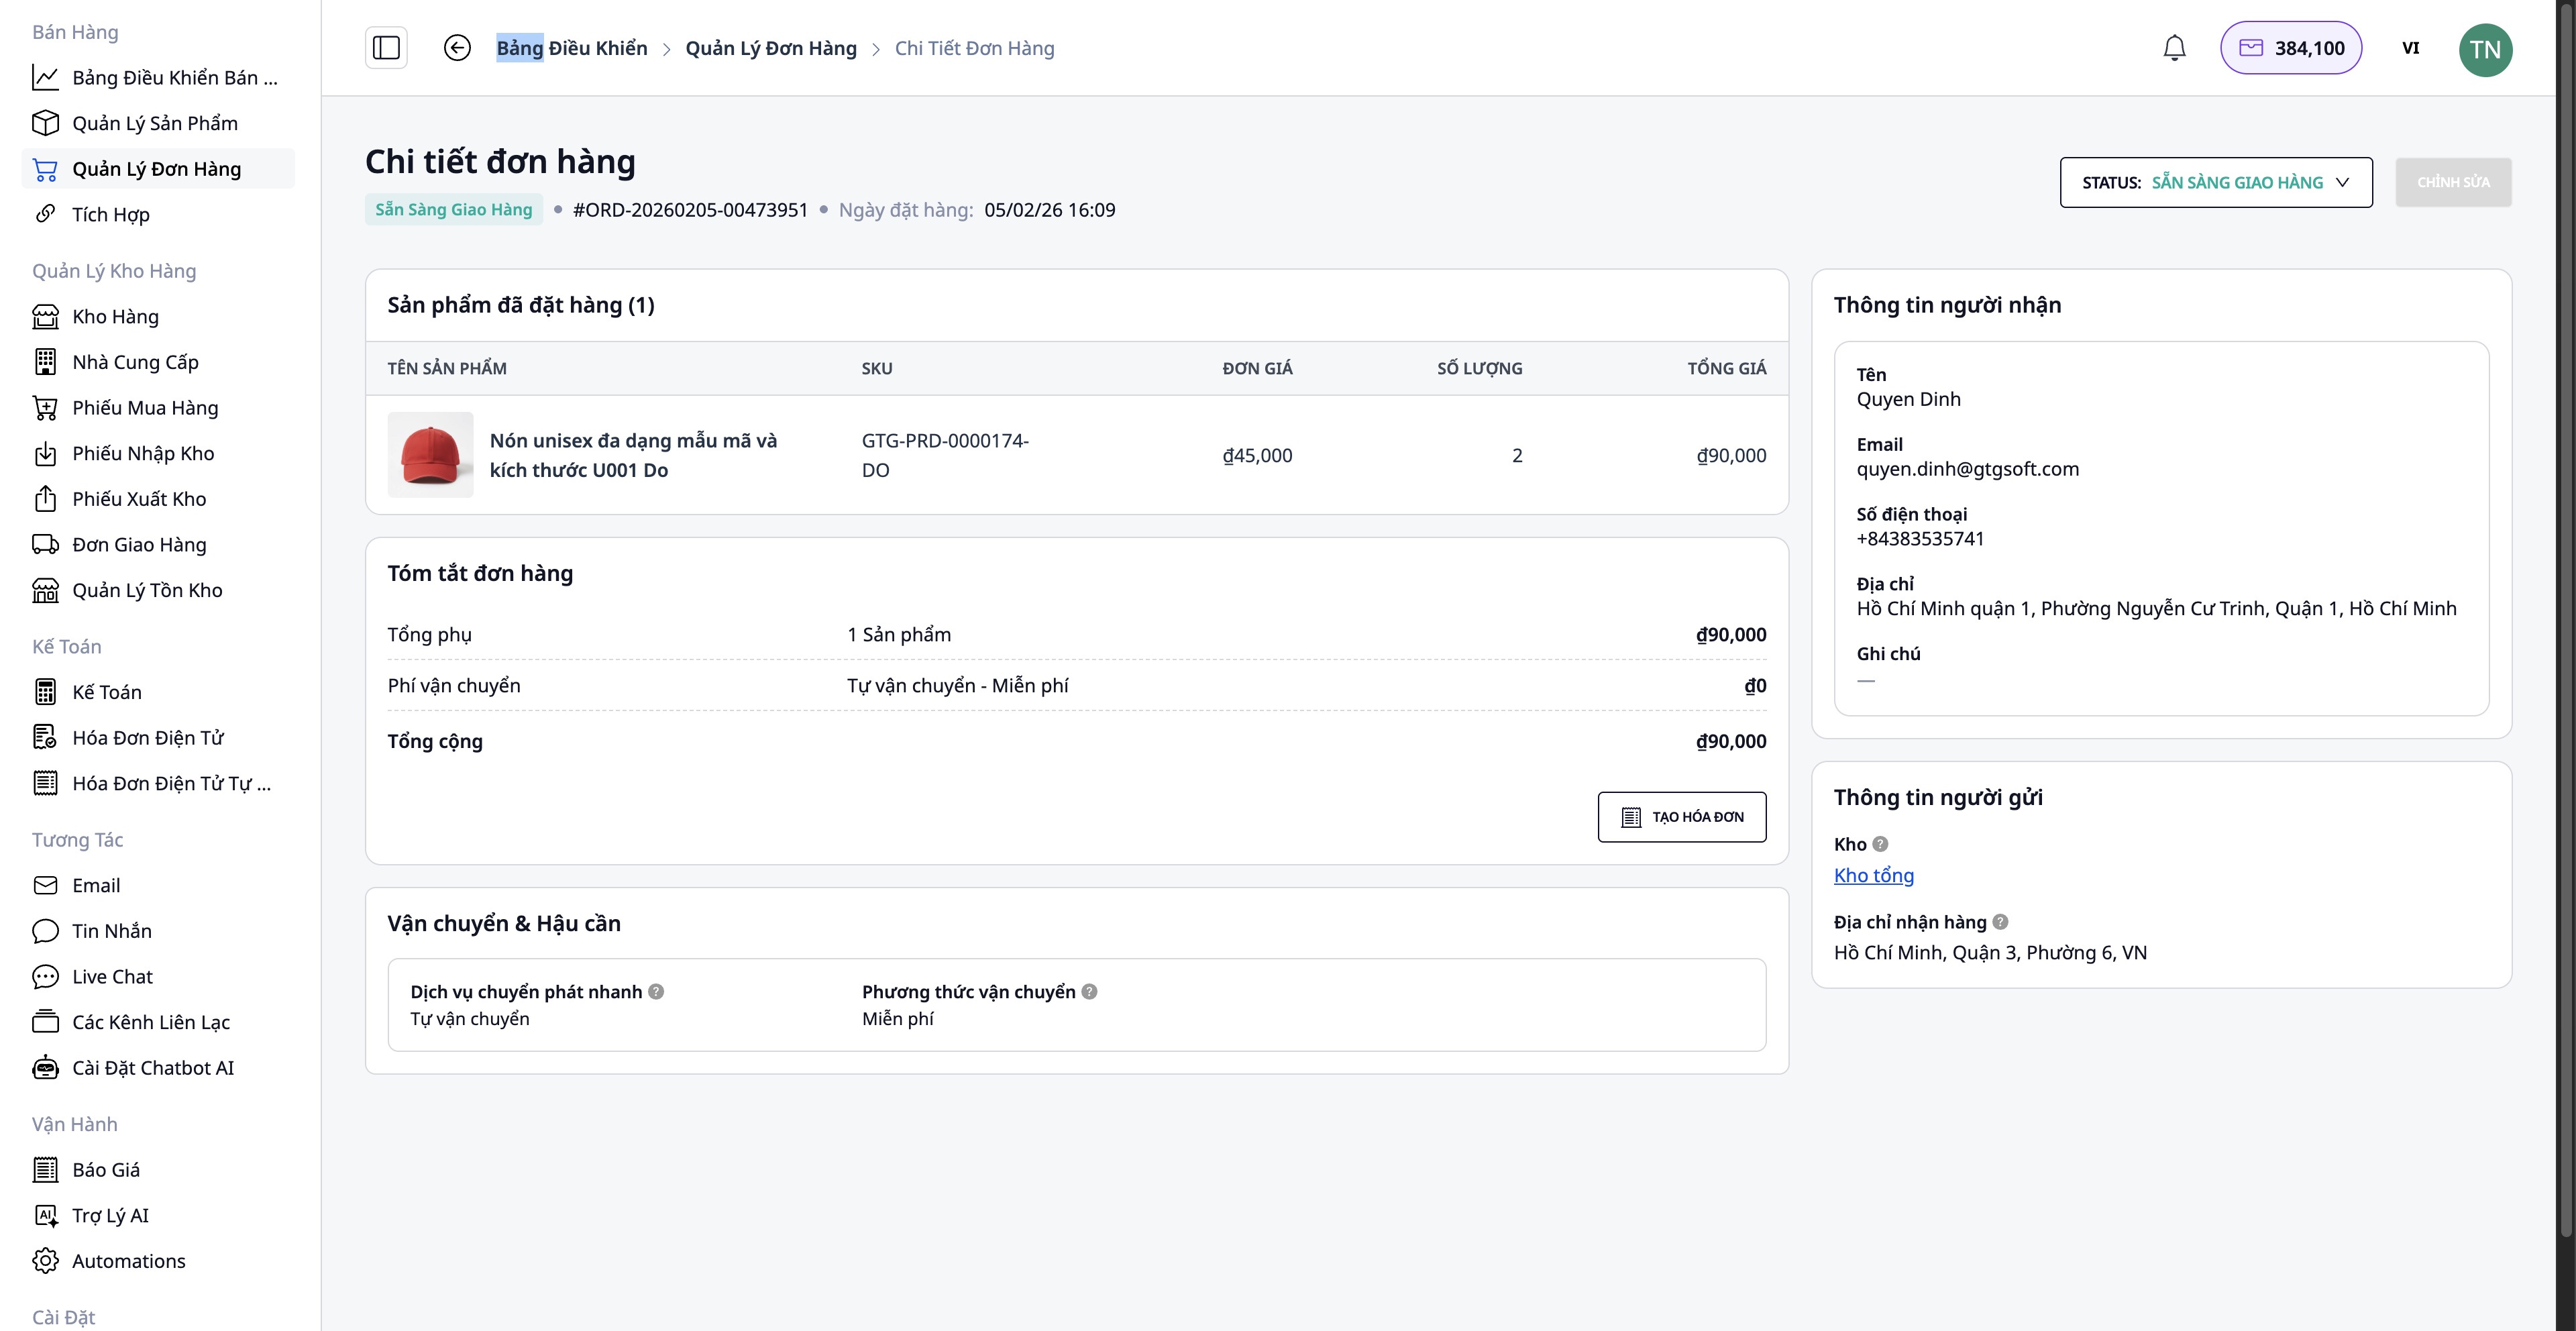Toggle the sidebar collapse panel icon

(386, 48)
